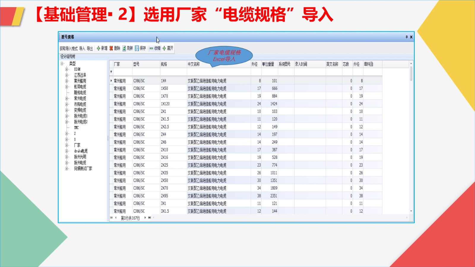Expand the 江苏远洋 tree node

[x=67, y=75]
